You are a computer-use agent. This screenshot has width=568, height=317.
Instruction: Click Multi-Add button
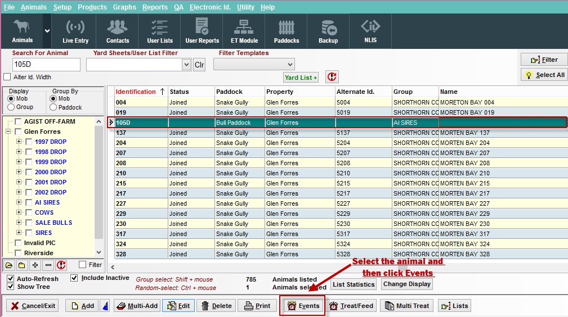point(137,306)
